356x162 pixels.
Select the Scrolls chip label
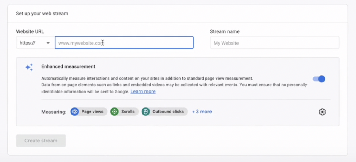pyautogui.click(x=128, y=112)
